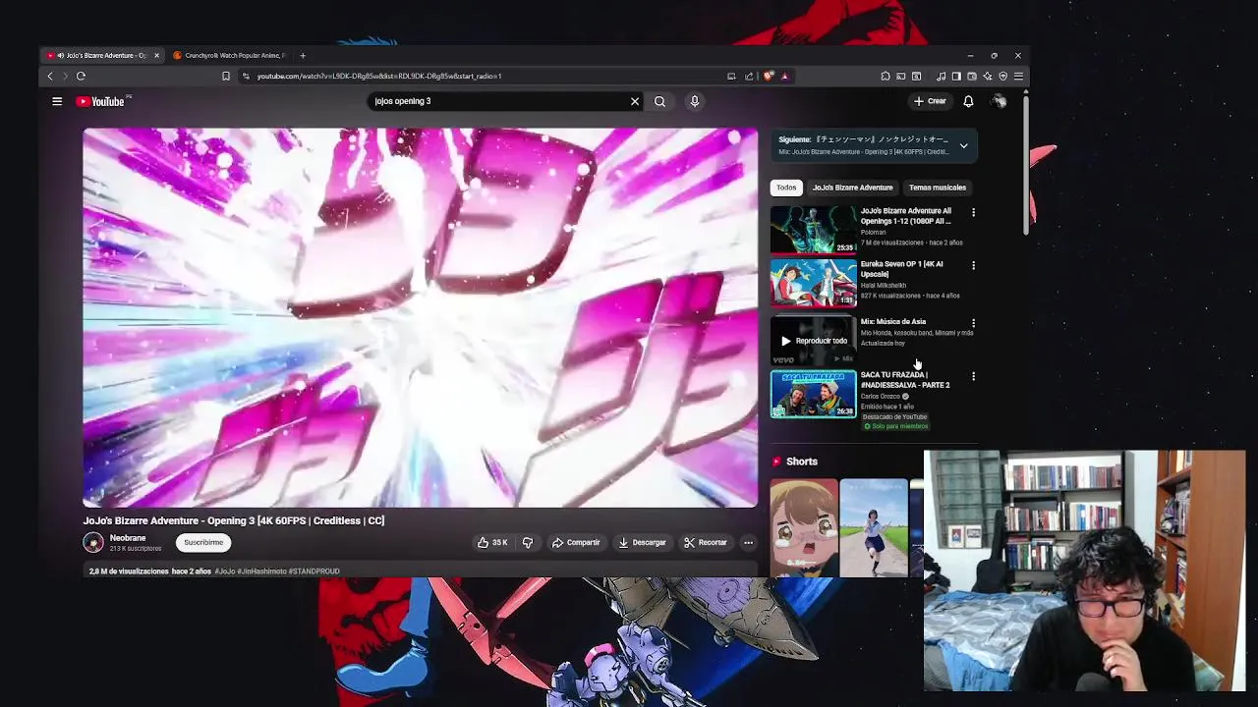
Task: Open the Neobrane channel name link
Action: tap(128, 538)
